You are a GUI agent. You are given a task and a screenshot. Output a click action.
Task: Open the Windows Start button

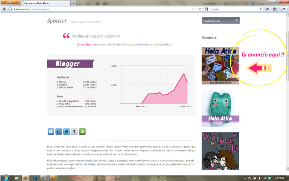point(6,178)
